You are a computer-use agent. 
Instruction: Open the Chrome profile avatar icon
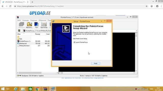click(x=157, y=6)
